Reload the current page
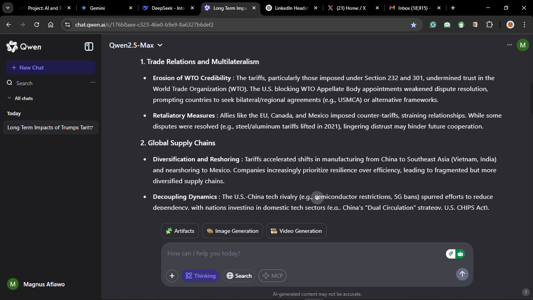The height and width of the screenshot is (300, 533). (37, 25)
